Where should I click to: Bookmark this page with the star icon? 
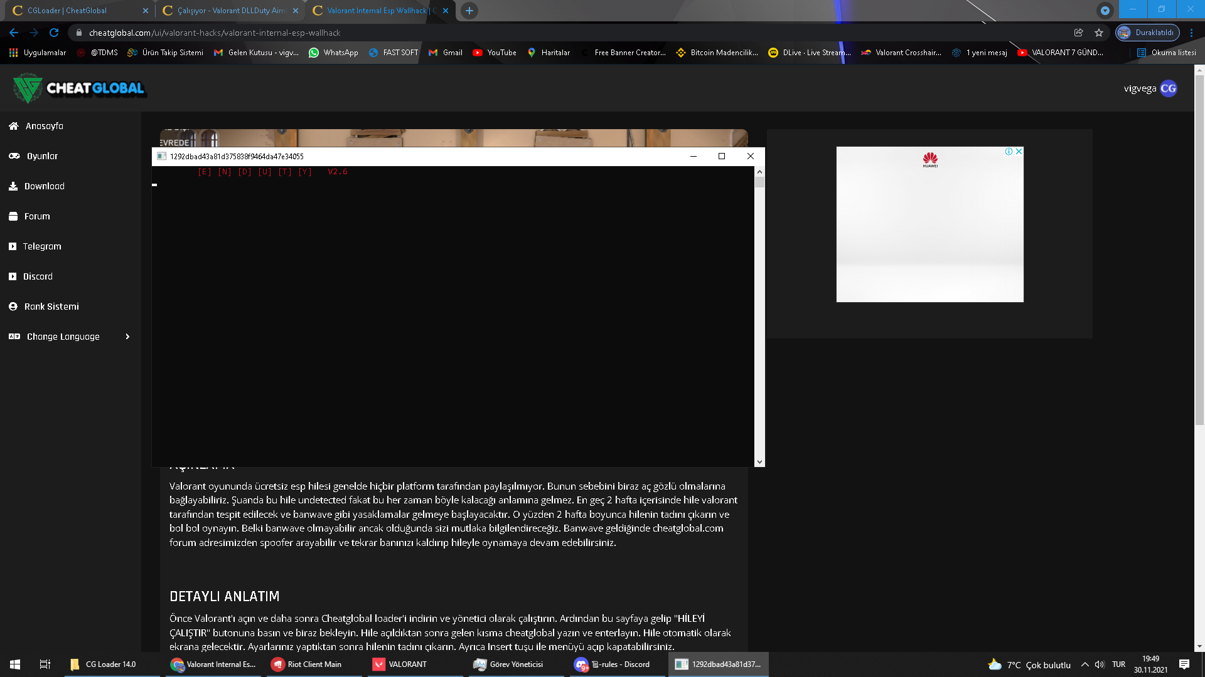point(1099,33)
